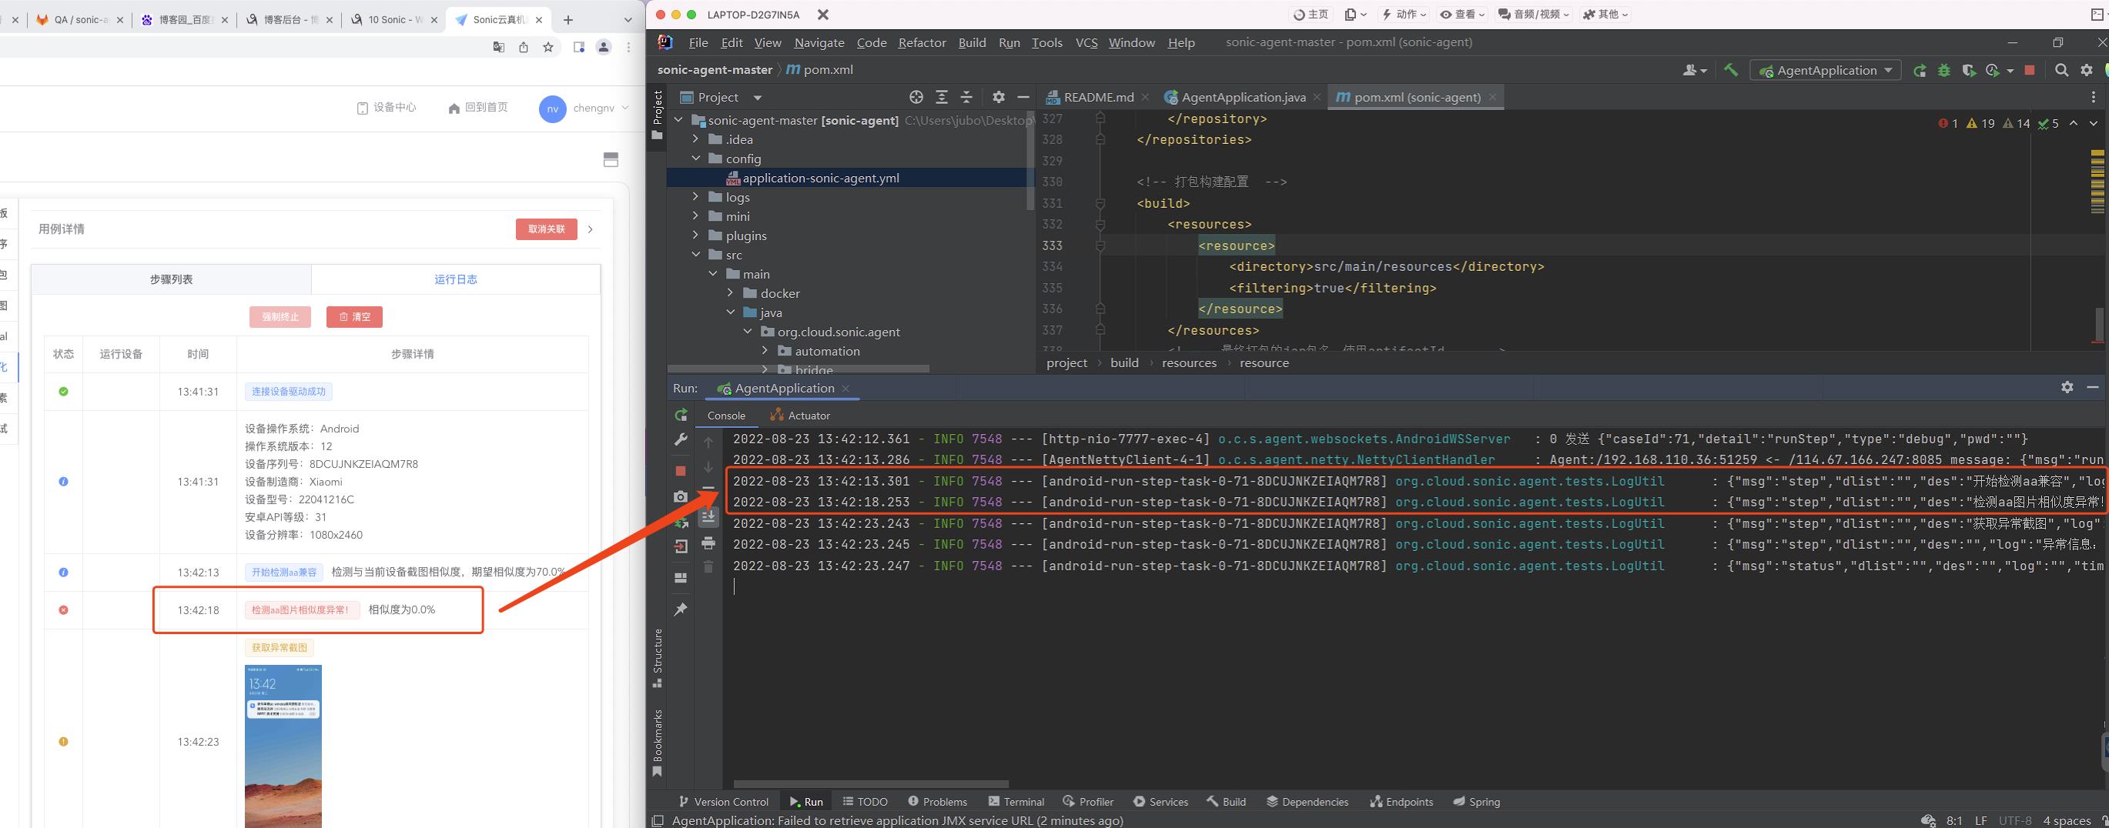Image resolution: width=2109 pixels, height=828 pixels.
Task: Stop the application with red square in top toolbar
Action: pos(2030,70)
